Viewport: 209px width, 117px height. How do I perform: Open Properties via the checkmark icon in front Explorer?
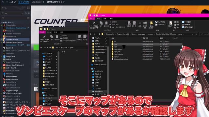pyautogui.click(x=170, y=23)
